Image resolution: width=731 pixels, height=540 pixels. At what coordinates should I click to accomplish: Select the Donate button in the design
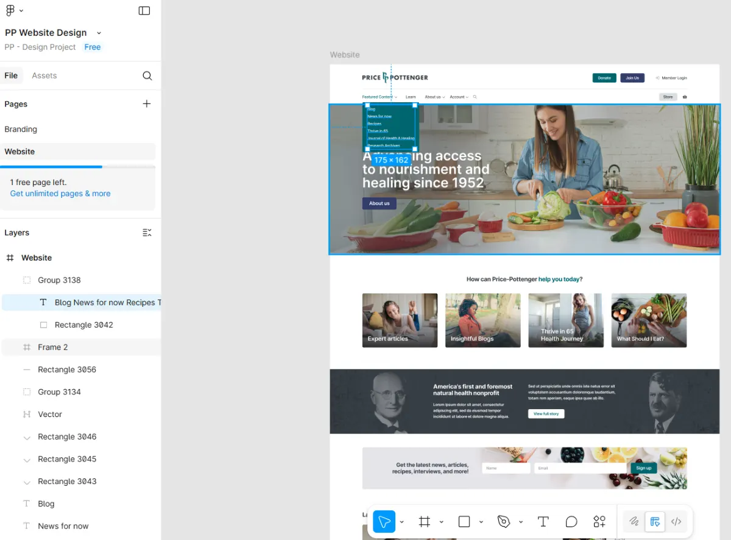[x=604, y=78]
